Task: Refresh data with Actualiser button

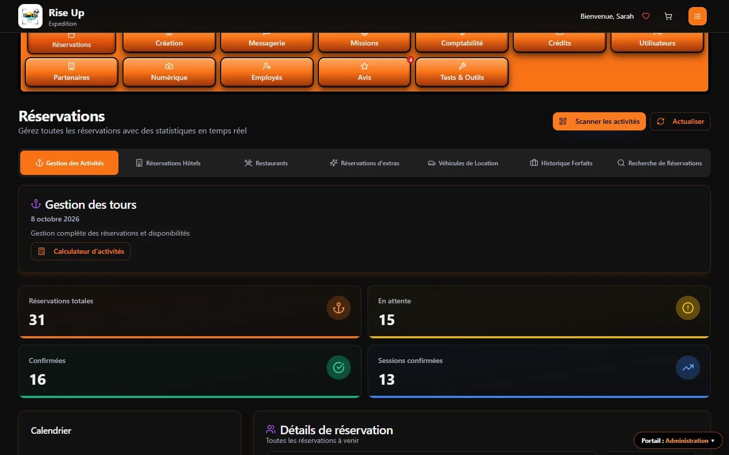Action: coord(680,121)
